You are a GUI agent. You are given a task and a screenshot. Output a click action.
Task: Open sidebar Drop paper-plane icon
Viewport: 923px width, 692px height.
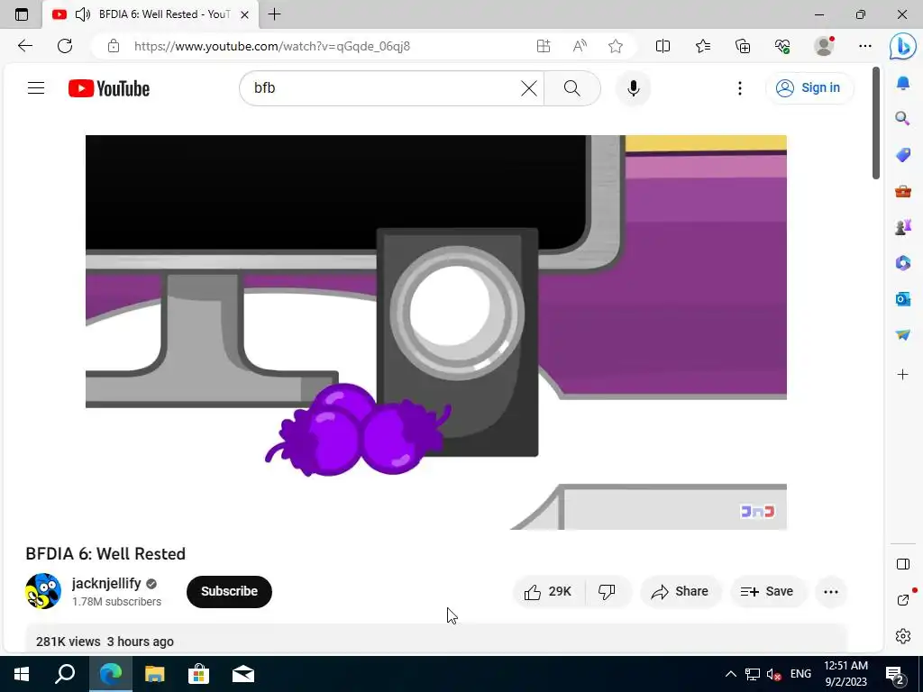(x=903, y=335)
